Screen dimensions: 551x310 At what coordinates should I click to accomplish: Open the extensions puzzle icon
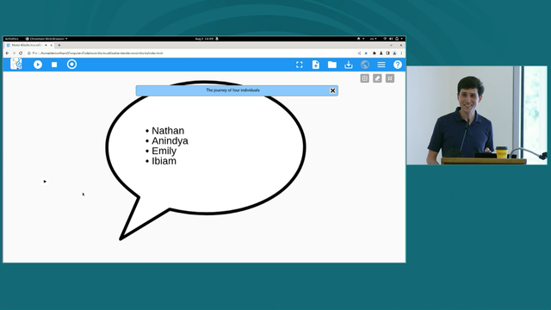[375, 53]
